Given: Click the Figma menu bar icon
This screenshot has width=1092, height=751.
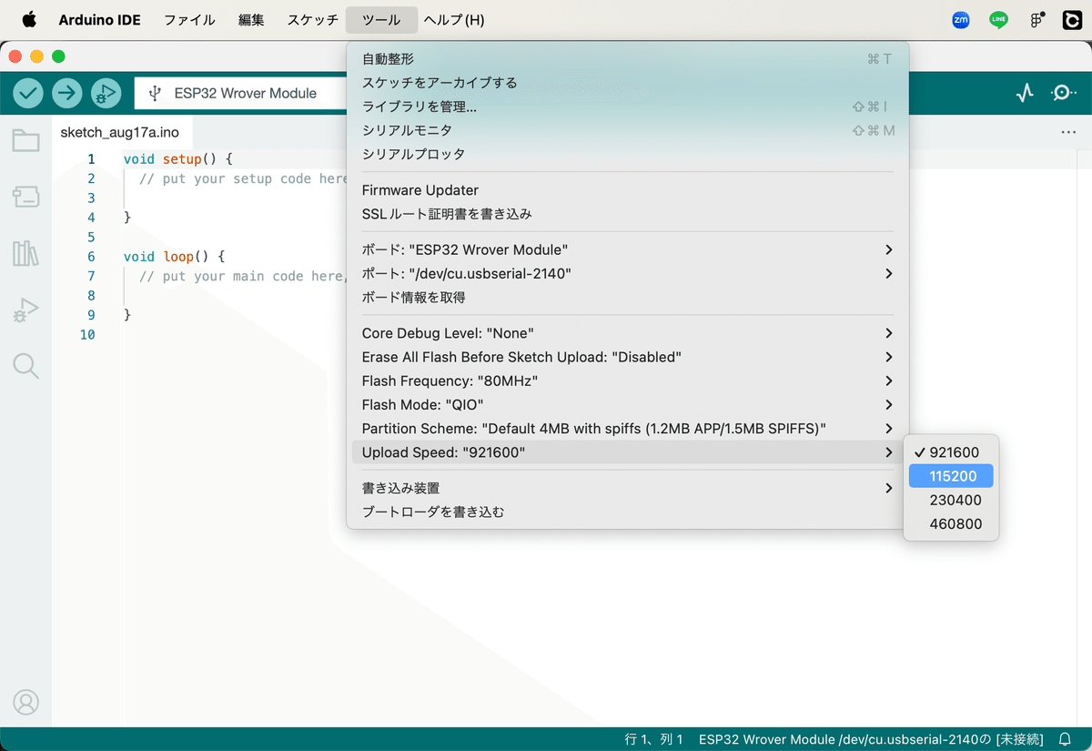Looking at the screenshot, I should [1036, 20].
